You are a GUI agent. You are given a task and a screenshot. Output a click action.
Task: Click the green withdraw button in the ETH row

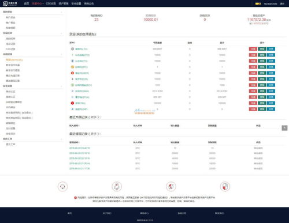click(262, 61)
